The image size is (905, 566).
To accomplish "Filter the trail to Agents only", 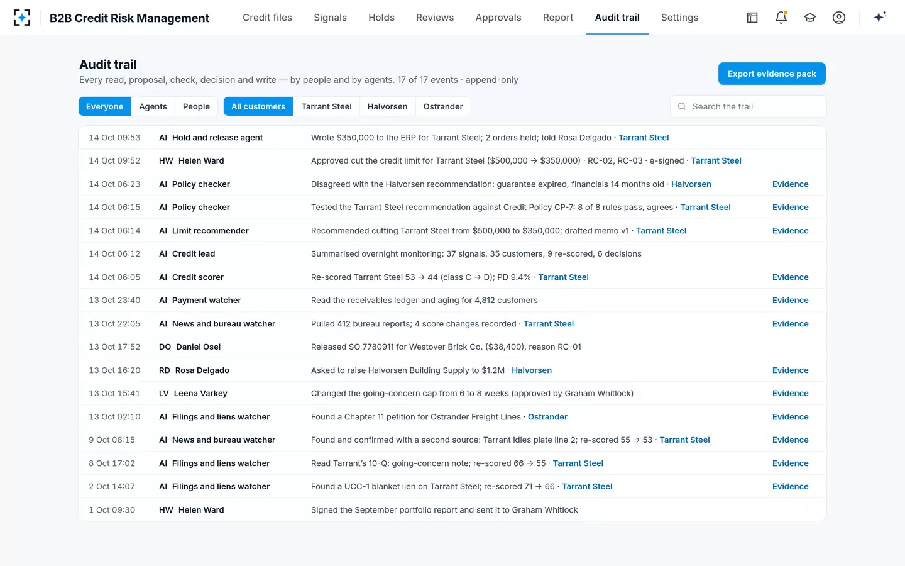I will [x=153, y=106].
